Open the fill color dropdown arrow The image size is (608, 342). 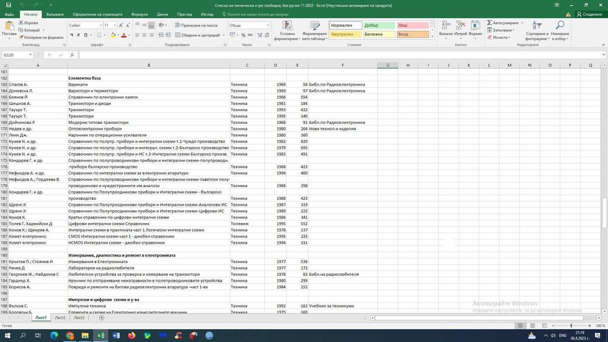coord(118,35)
